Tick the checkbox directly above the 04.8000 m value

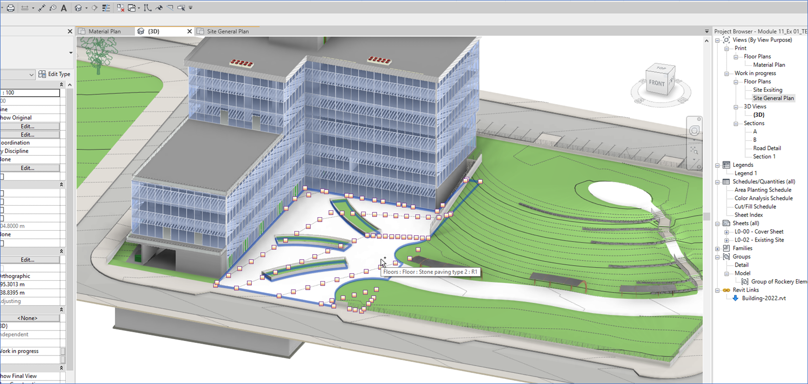[x=2, y=218]
